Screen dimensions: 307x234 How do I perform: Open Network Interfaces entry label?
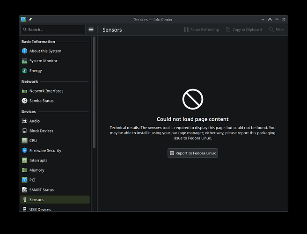tap(46, 91)
